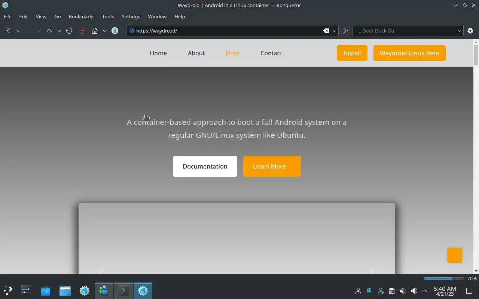Image resolution: width=479 pixels, height=299 pixels.
Task: Click the Waydroid-Linux Beta button
Action: [x=409, y=53]
